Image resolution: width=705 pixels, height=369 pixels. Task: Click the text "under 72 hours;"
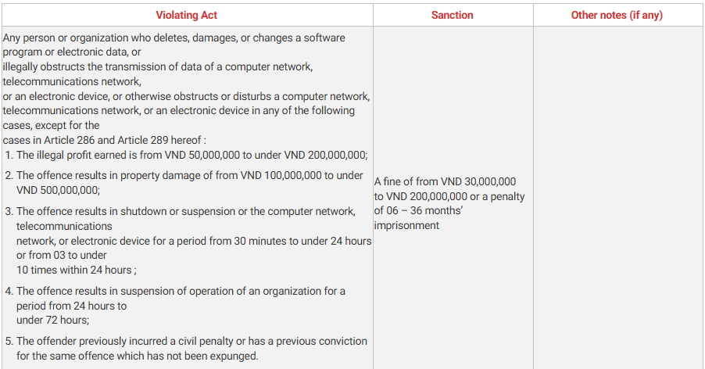(52, 320)
